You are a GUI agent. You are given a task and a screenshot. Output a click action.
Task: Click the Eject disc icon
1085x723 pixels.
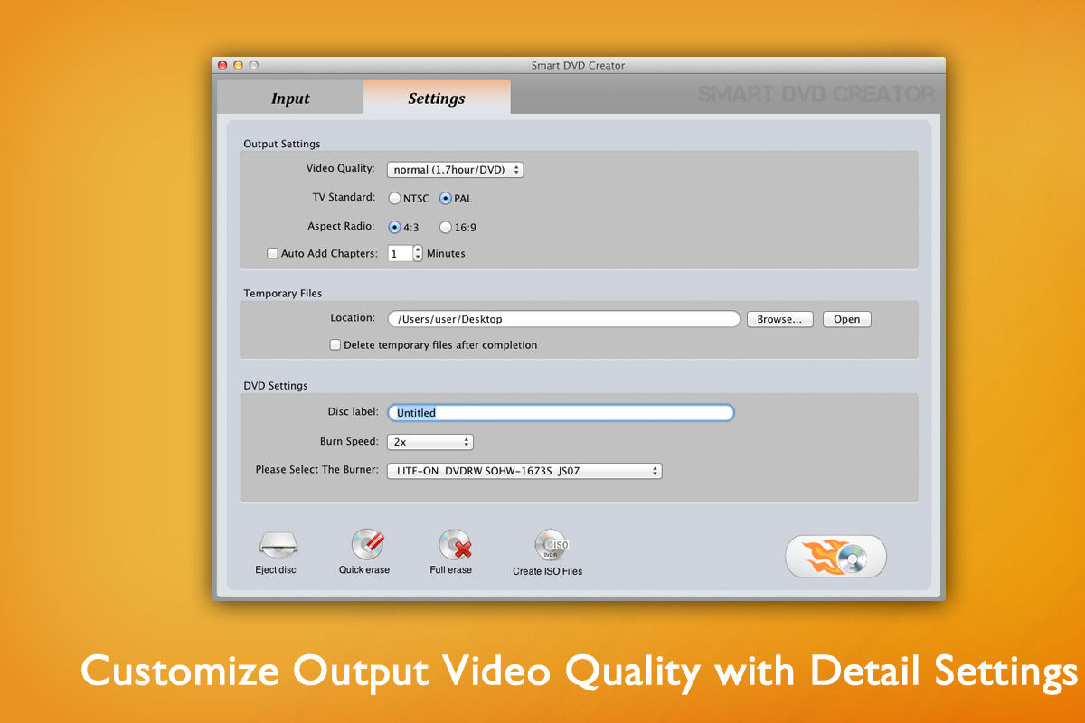pyautogui.click(x=278, y=545)
